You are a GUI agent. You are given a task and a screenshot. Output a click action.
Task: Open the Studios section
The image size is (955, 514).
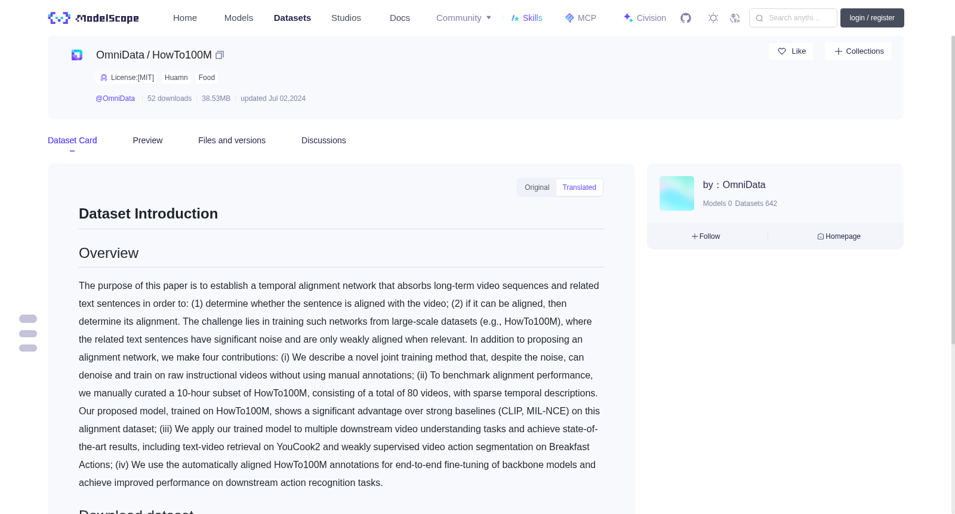pos(346,18)
